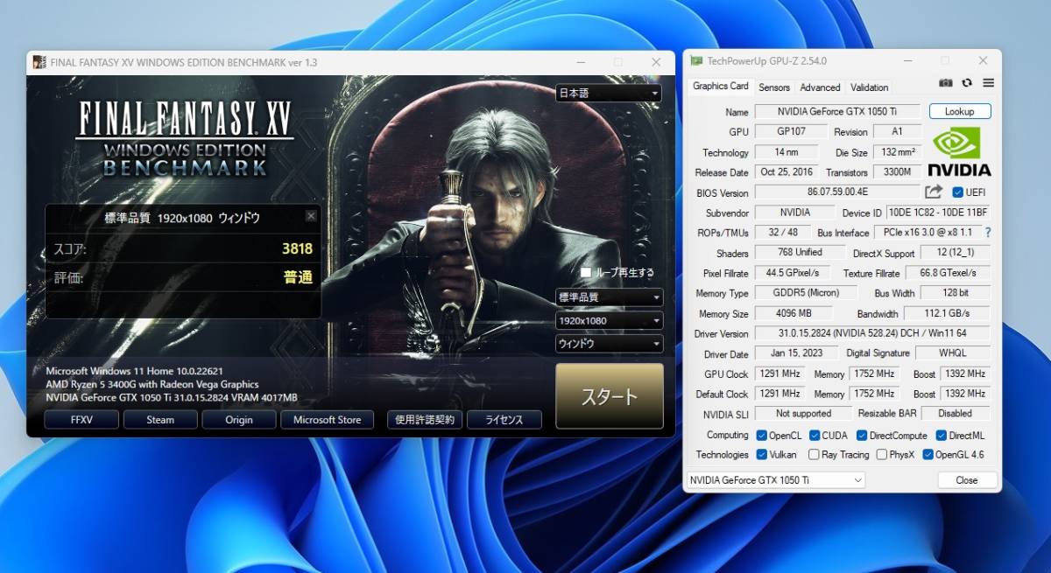Click the Memory Size 4096 MB value
This screenshot has height=573, width=1051.
[x=794, y=313]
